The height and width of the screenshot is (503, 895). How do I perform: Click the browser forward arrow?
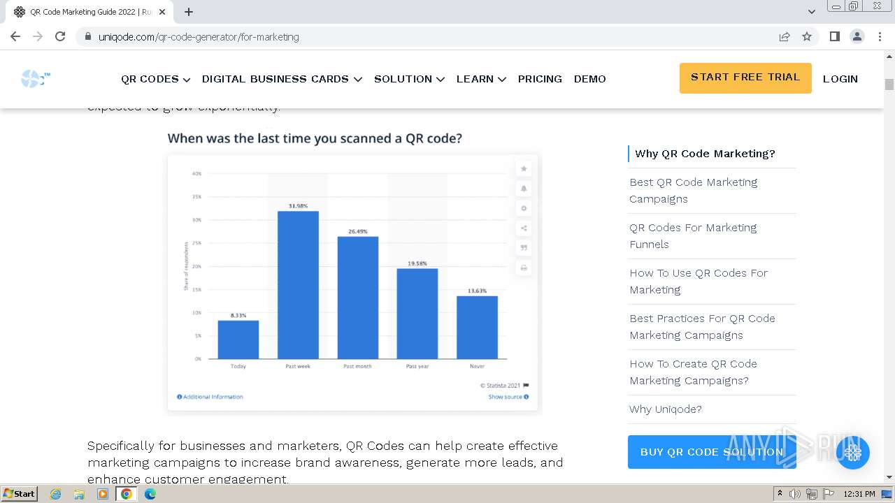point(38,36)
